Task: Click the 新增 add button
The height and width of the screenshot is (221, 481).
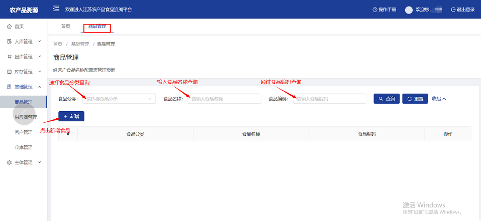Action: (71, 116)
